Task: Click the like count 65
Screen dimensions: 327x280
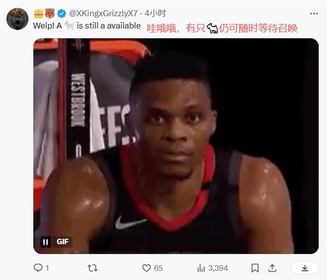Action: tap(159, 268)
